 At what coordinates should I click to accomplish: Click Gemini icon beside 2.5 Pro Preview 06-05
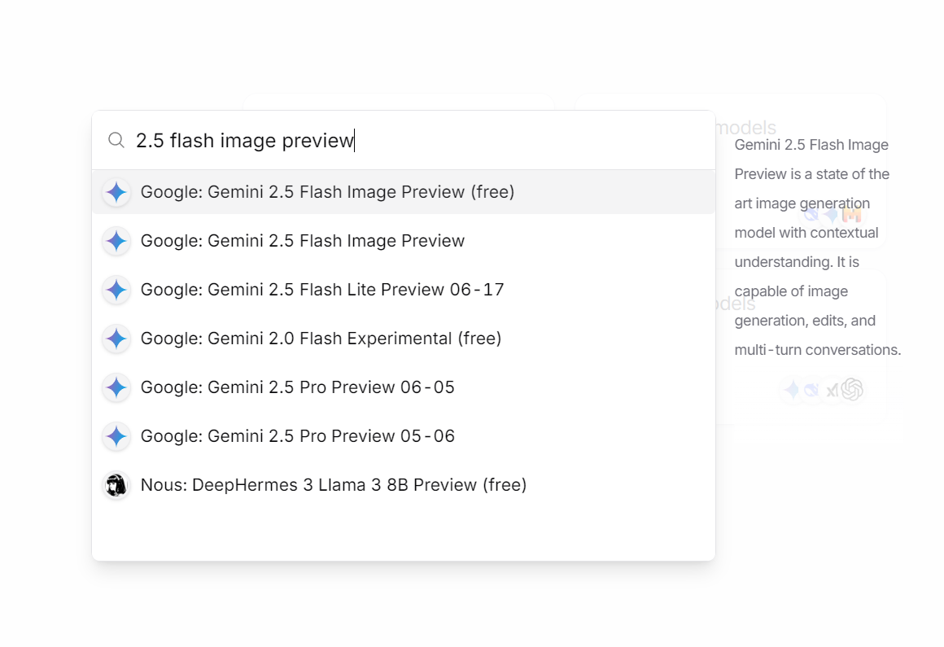pos(116,387)
